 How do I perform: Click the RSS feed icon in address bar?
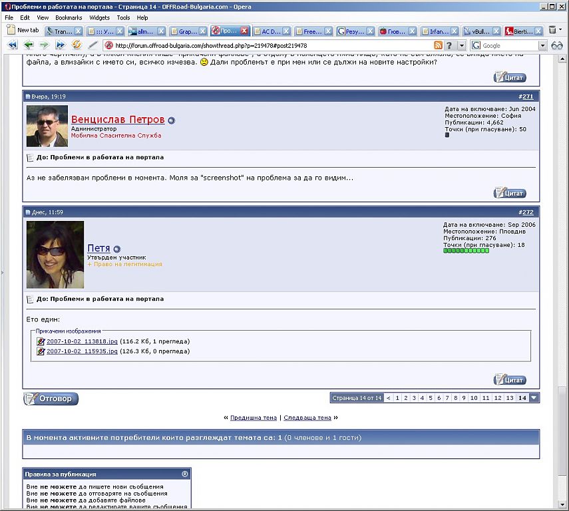438,45
